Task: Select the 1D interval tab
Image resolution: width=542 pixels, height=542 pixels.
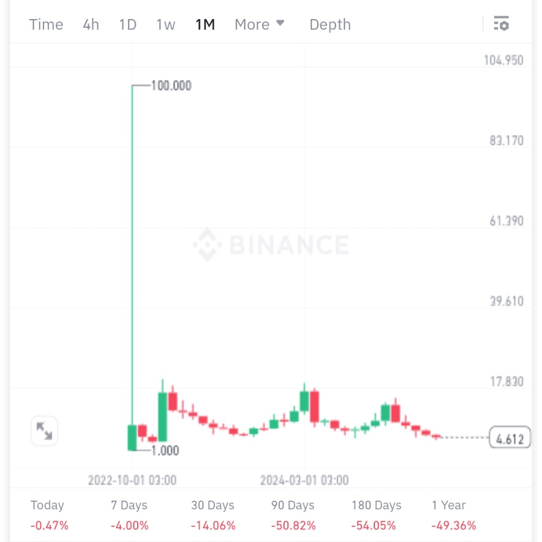Action: (x=128, y=24)
